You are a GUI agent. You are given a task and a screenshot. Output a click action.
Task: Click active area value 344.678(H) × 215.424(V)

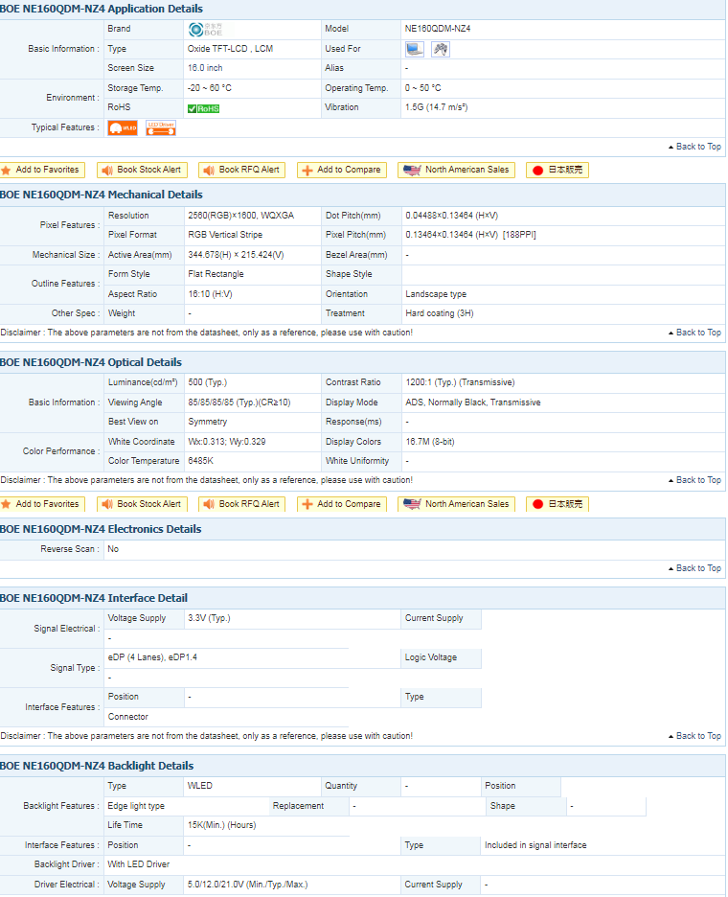tap(236, 255)
